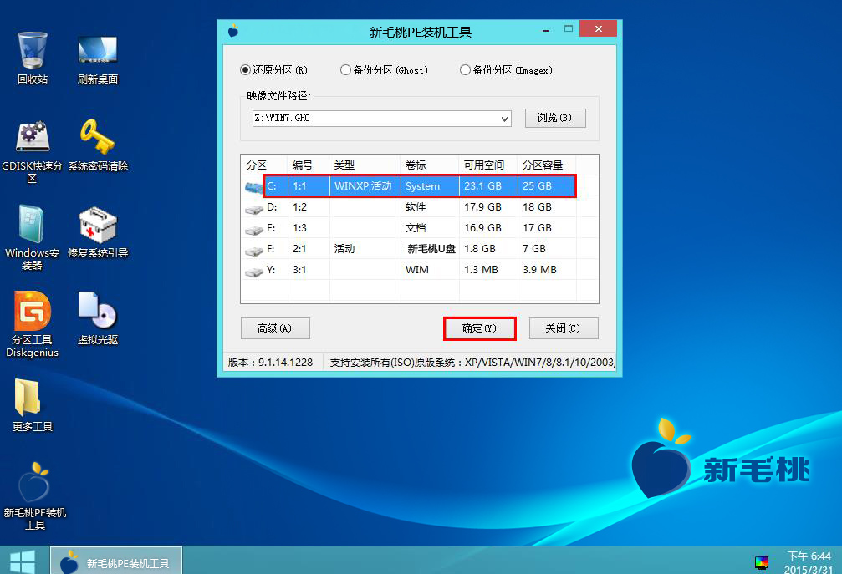This screenshot has width=842, height=574.
Task: Click the WINXP,活动 type cell
Action: tap(363, 186)
